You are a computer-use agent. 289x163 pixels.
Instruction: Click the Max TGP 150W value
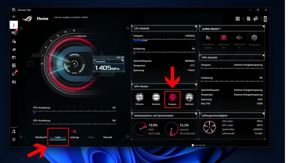(x=259, y=104)
